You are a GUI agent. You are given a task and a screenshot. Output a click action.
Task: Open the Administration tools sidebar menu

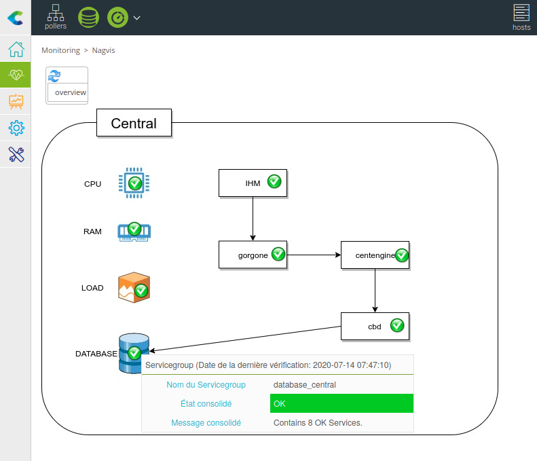click(16, 154)
